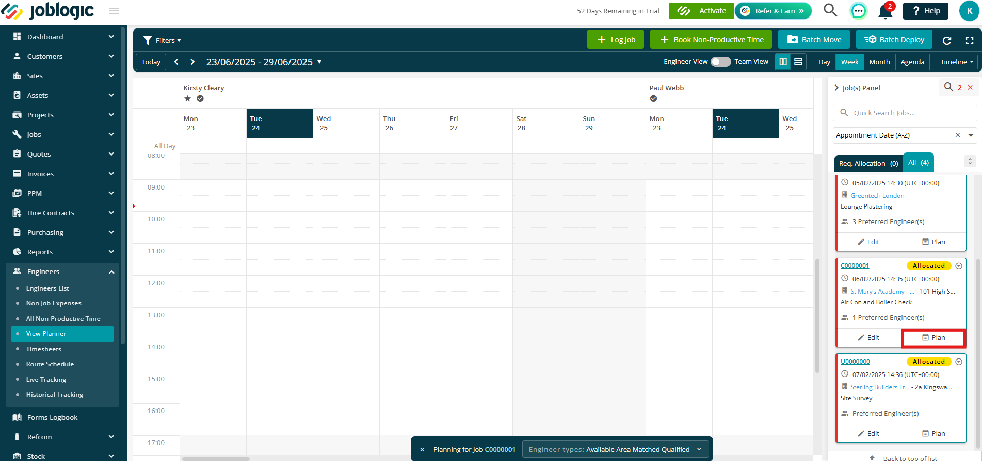The width and height of the screenshot is (982, 461).
Task: Switch to vertical column layout icon
Action: [783, 62]
